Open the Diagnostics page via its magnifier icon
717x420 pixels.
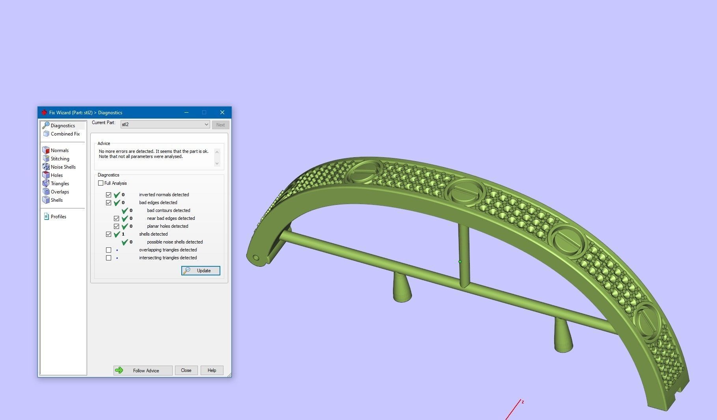46,125
